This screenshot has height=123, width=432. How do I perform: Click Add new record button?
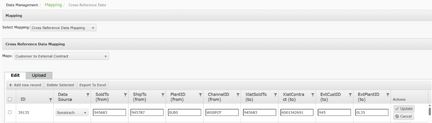[x=25, y=85]
